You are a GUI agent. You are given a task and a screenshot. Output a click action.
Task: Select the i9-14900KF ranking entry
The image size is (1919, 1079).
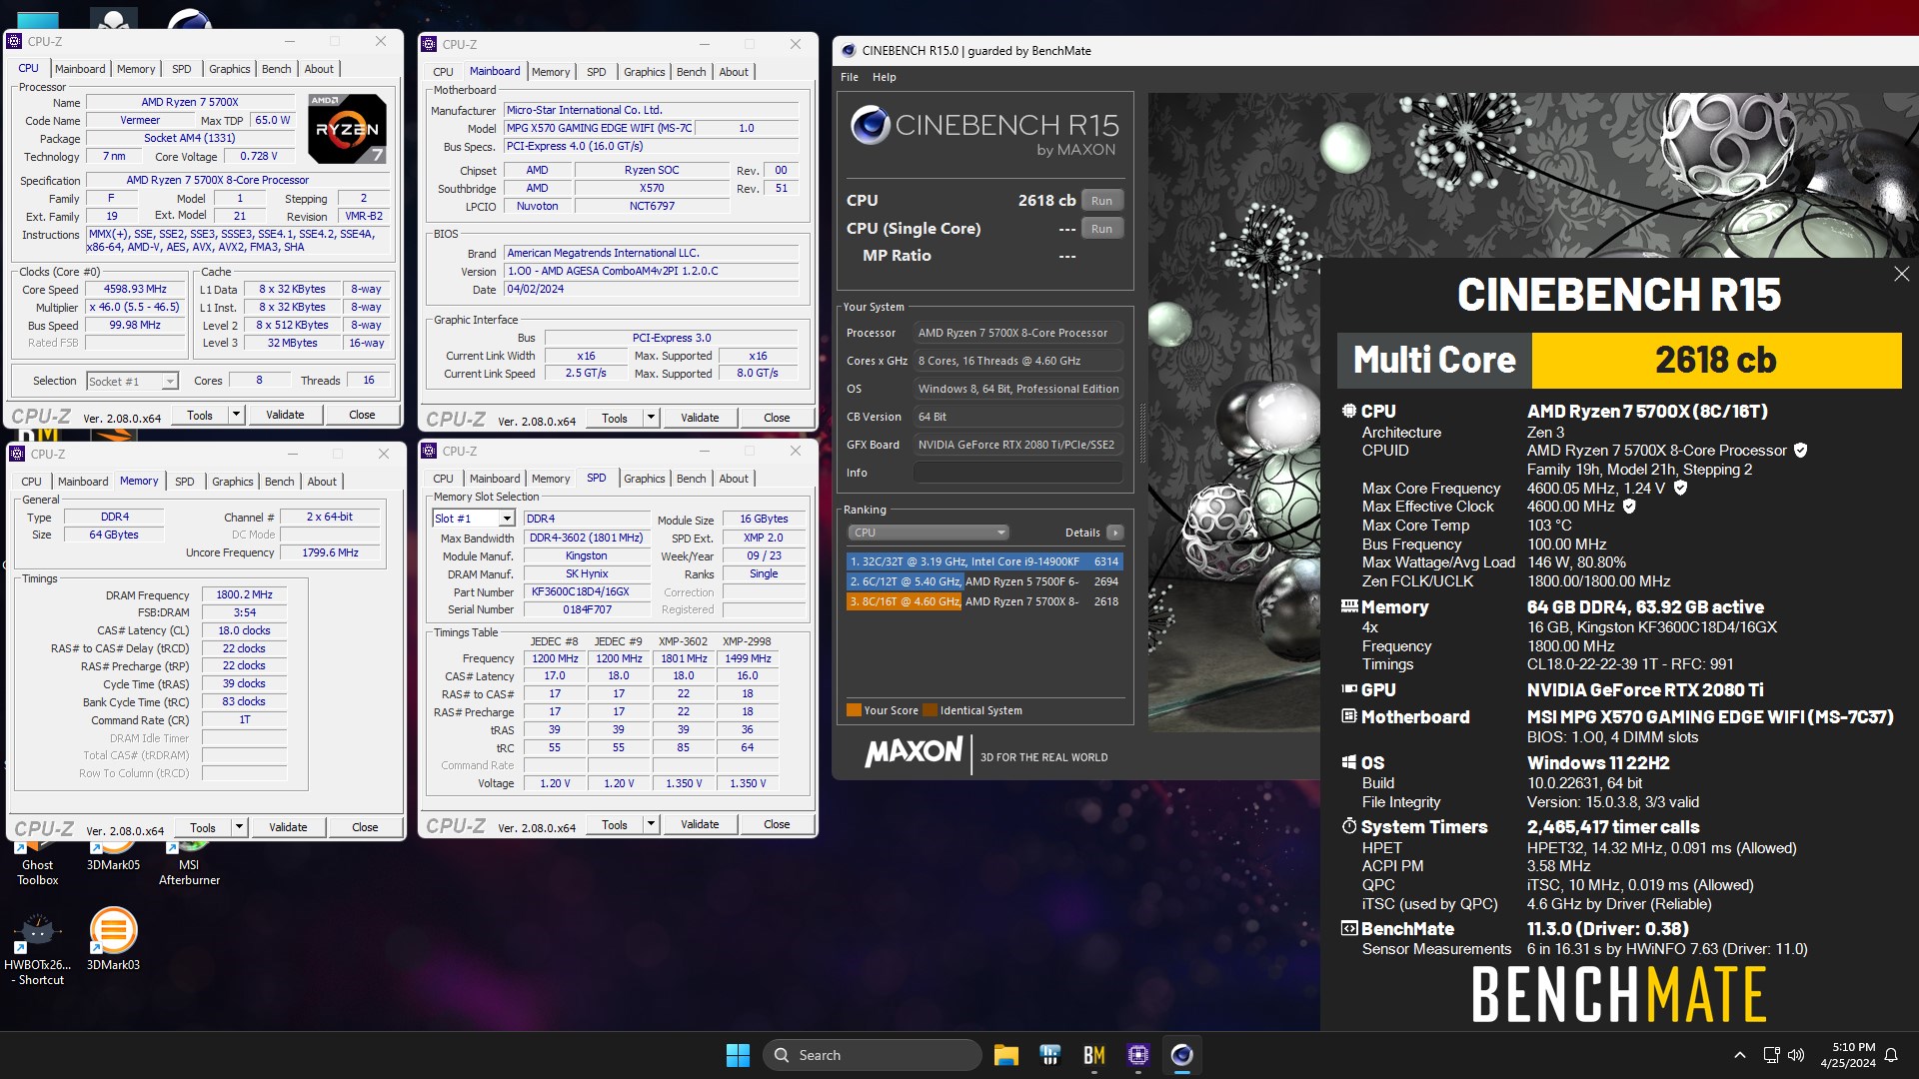pos(984,561)
